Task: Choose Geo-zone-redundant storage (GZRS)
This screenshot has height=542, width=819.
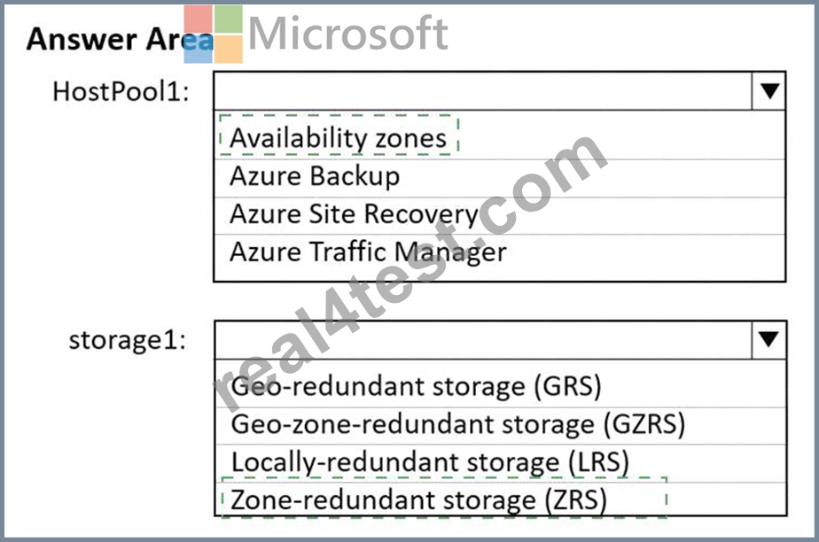Action: pyautogui.click(x=501, y=425)
